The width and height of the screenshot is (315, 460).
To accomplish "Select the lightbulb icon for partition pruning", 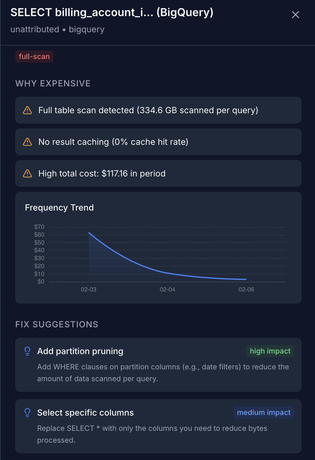I will (x=27, y=351).
